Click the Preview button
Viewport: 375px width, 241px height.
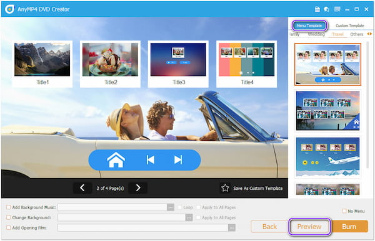tap(309, 227)
